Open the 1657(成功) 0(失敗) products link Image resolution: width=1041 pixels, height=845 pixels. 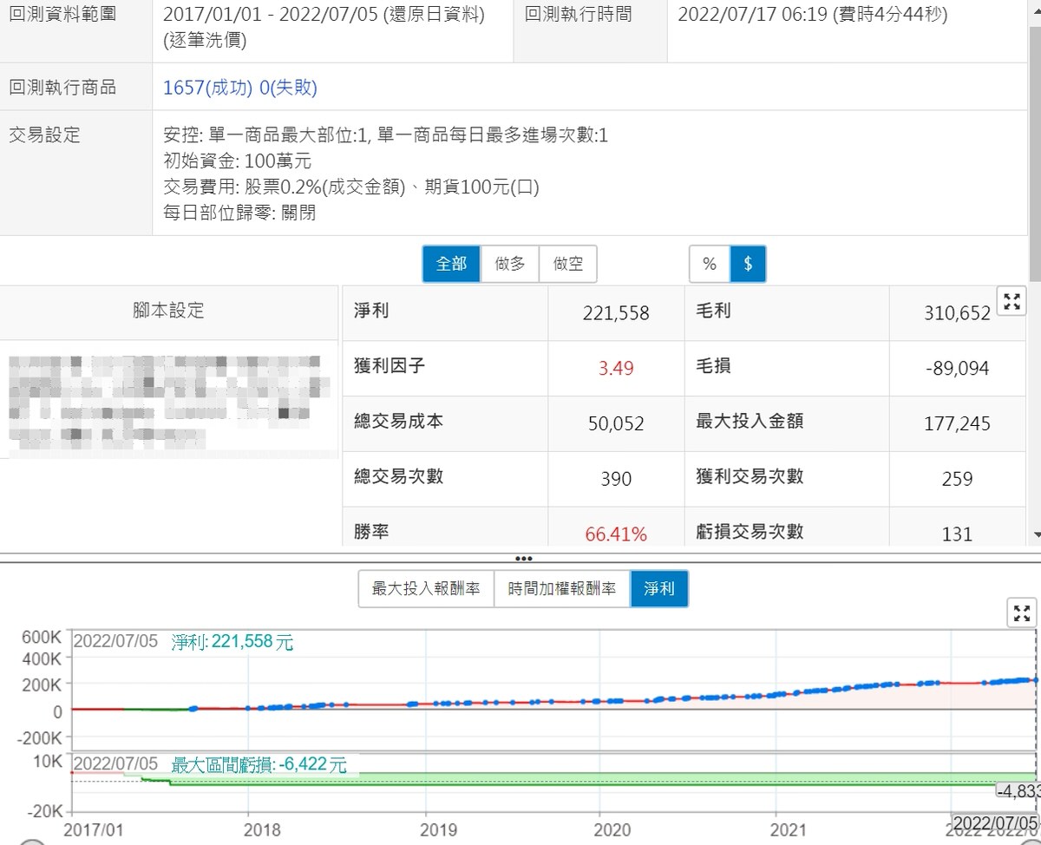pos(240,88)
